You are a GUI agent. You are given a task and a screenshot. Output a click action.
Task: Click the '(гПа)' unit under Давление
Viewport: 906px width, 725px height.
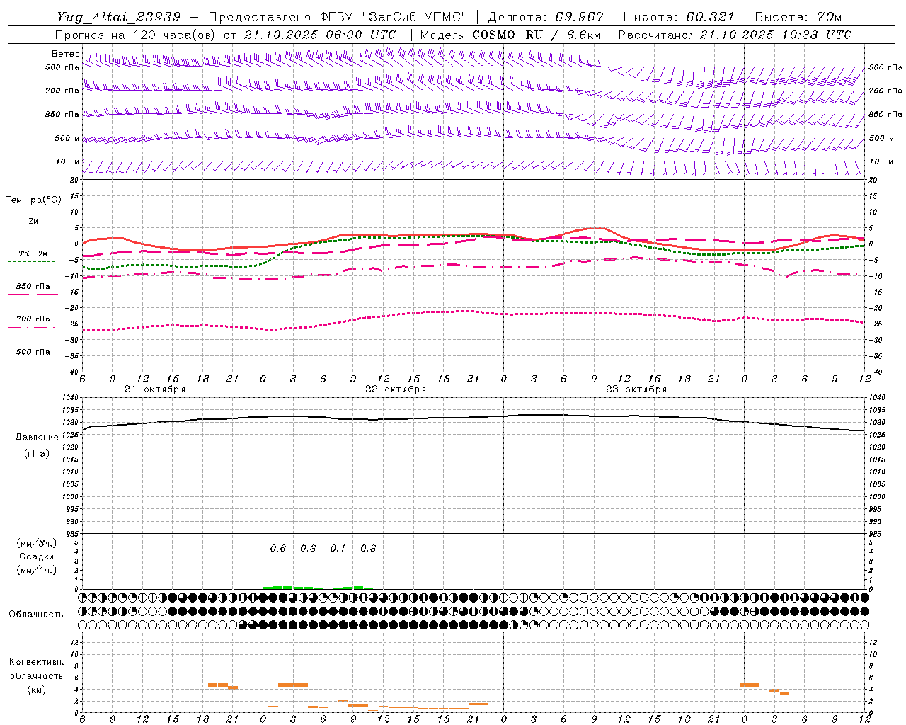[x=36, y=454]
